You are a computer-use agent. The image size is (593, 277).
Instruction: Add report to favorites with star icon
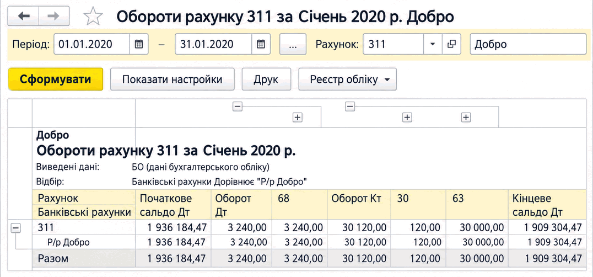coord(93,16)
